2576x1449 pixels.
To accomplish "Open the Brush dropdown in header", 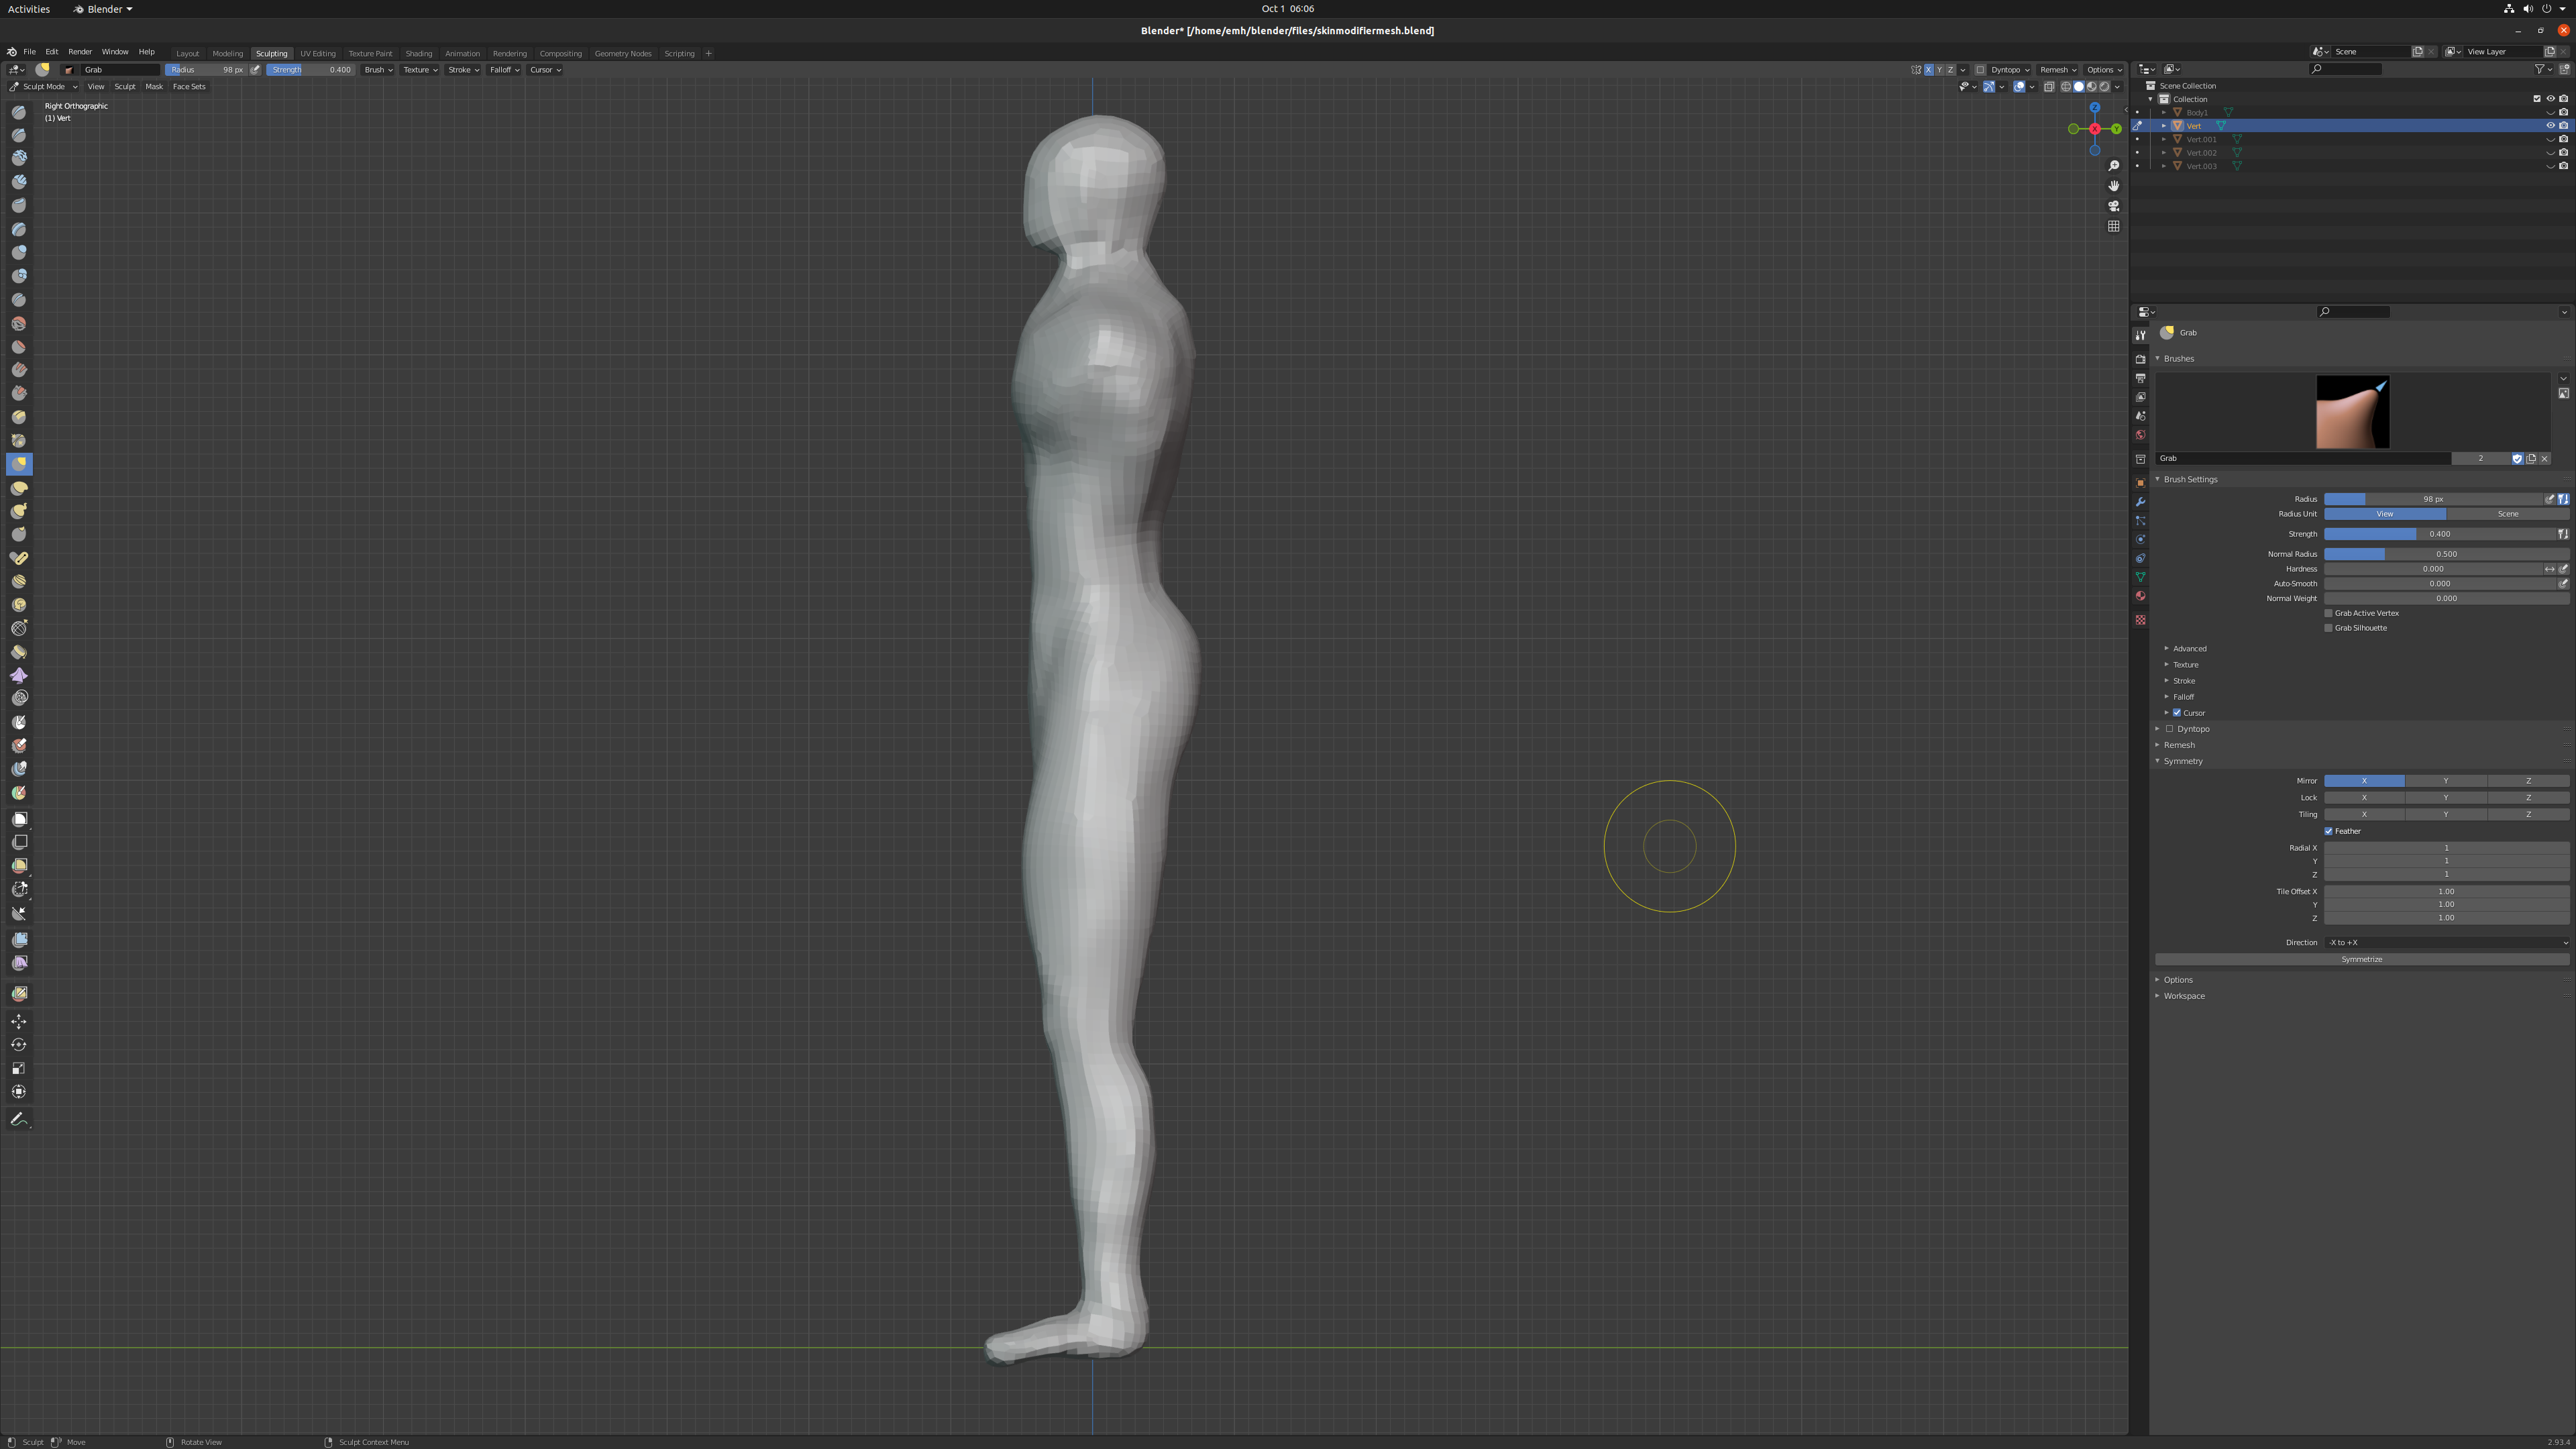I will click(378, 70).
